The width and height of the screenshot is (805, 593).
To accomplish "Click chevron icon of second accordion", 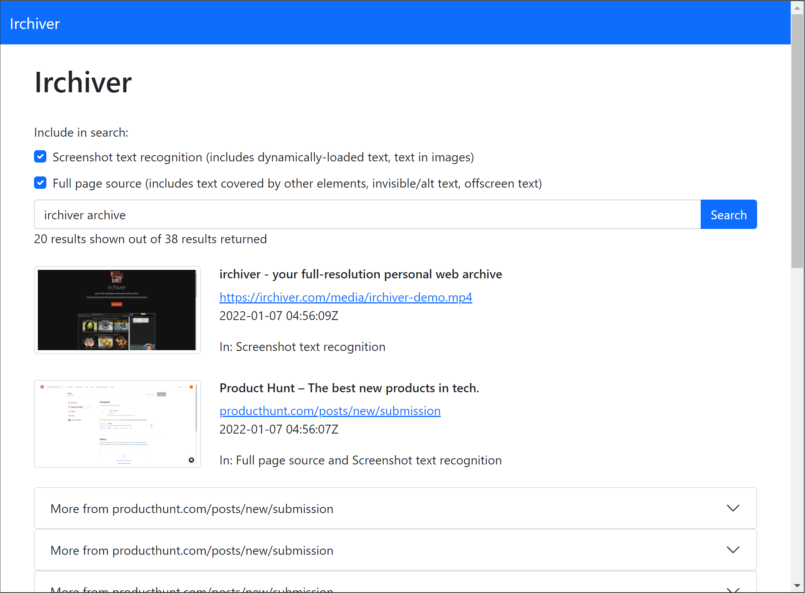I will click(x=733, y=550).
